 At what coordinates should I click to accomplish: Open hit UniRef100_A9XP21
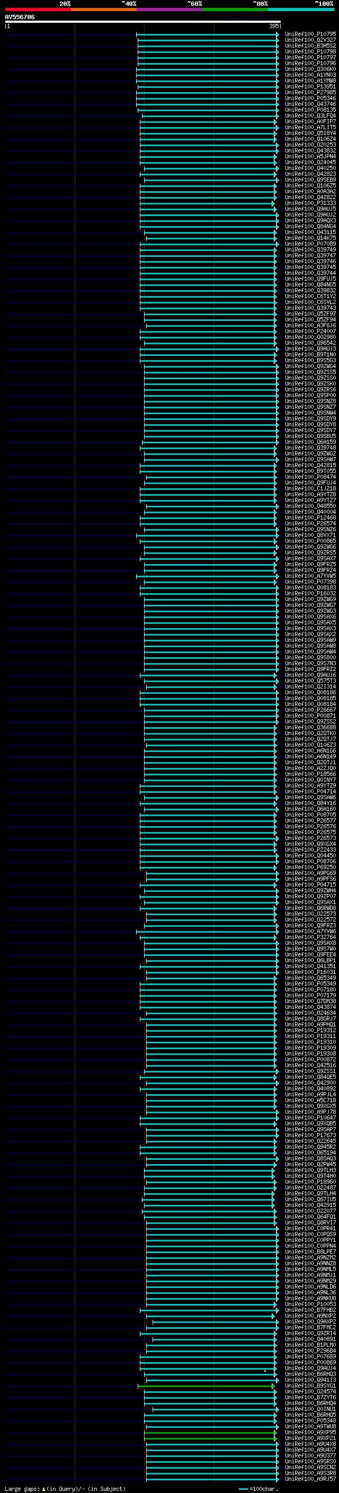(x=310, y=1438)
